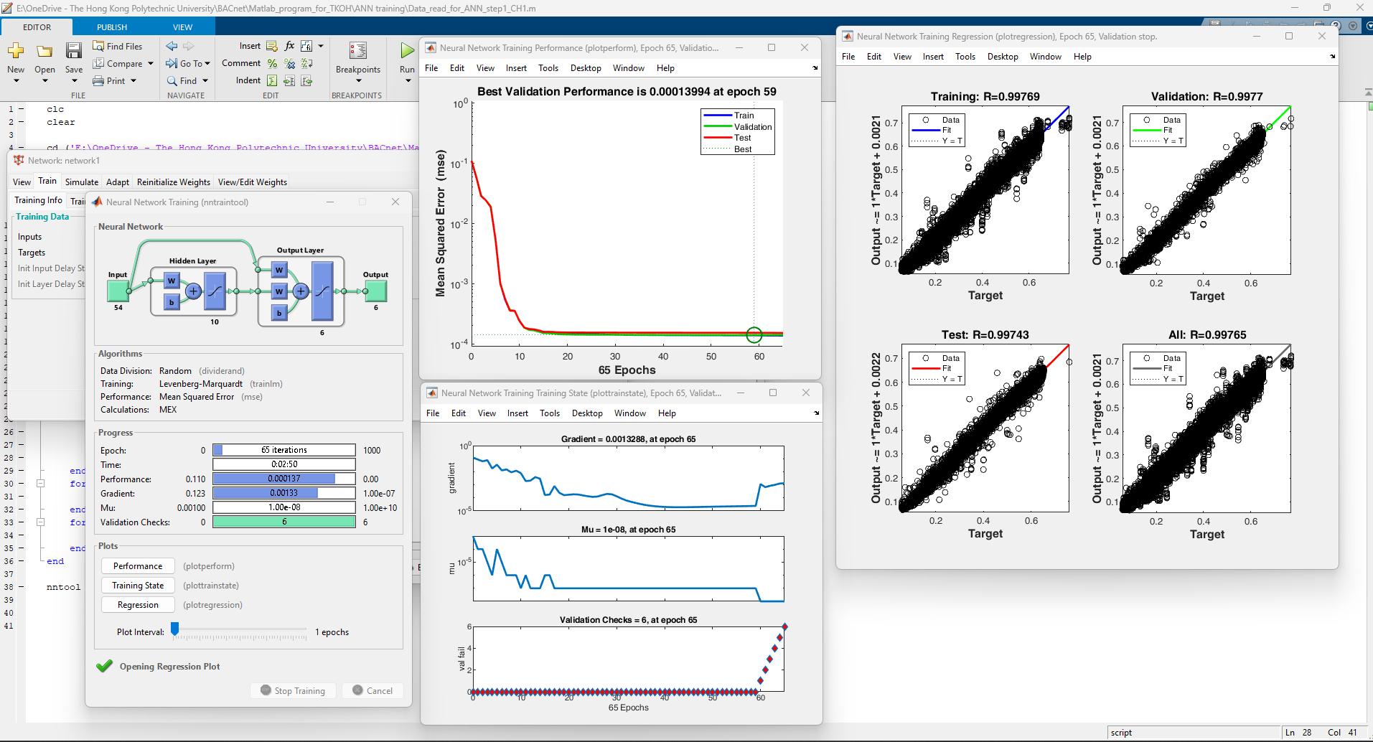Expand the Compare dropdown arrow
The width and height of the screenshot is (1373, 742).
[151, 63]
